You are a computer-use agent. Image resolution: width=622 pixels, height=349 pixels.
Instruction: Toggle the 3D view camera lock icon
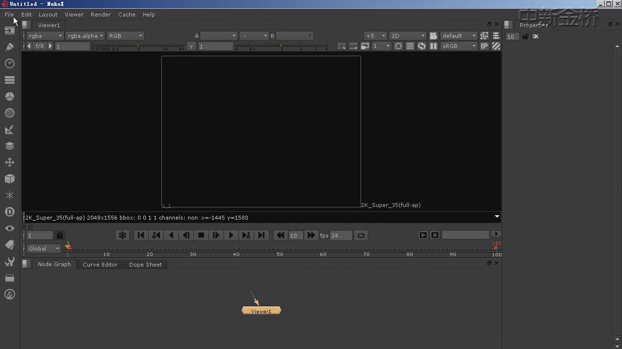tap(433, 36)
